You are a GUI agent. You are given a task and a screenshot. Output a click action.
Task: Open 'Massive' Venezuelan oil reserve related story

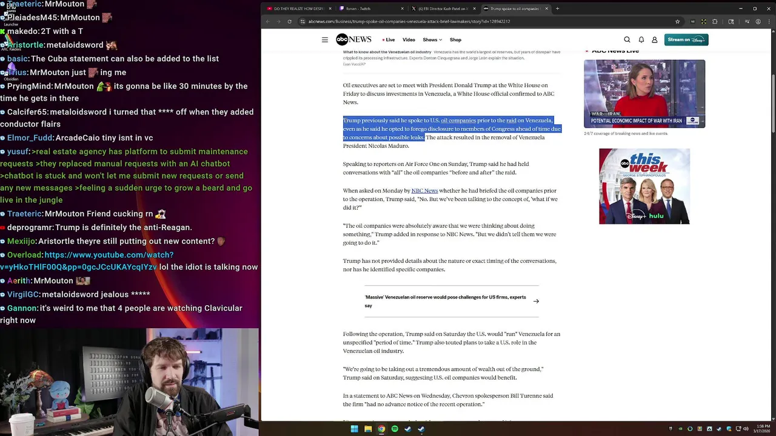pyautogui.click(x=446, y=302)
